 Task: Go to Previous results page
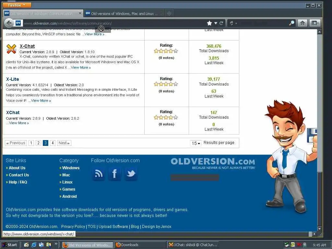click(16, 143)
